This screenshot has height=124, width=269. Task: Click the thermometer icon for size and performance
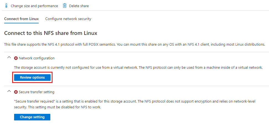(x=6, y=6)
